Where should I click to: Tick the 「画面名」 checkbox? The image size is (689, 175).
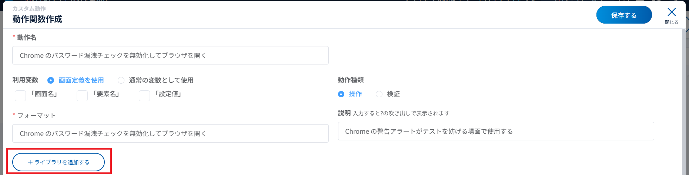[20, 95]
